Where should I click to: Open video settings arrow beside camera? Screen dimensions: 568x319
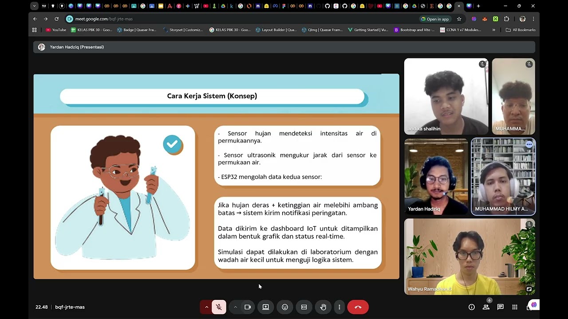click(x=235, y=307)
